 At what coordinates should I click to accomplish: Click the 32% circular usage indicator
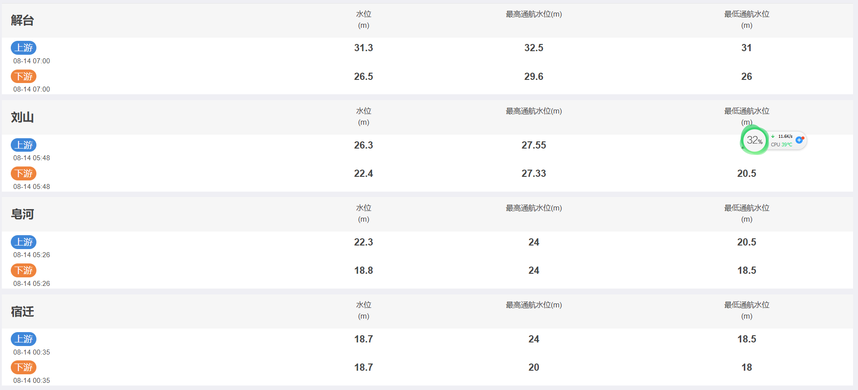[x=755, y=140]
